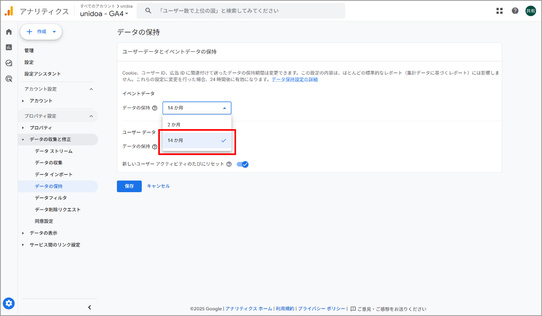The width and height of the screenshot is (542, 316).
Task: Open 設定アシスタント in sidebar
Action: point(42,74)
